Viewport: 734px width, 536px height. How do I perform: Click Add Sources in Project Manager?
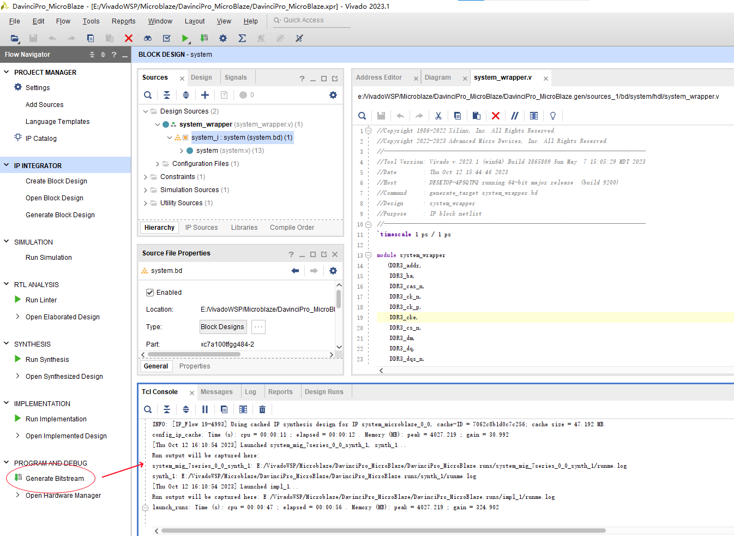[44, 105]
